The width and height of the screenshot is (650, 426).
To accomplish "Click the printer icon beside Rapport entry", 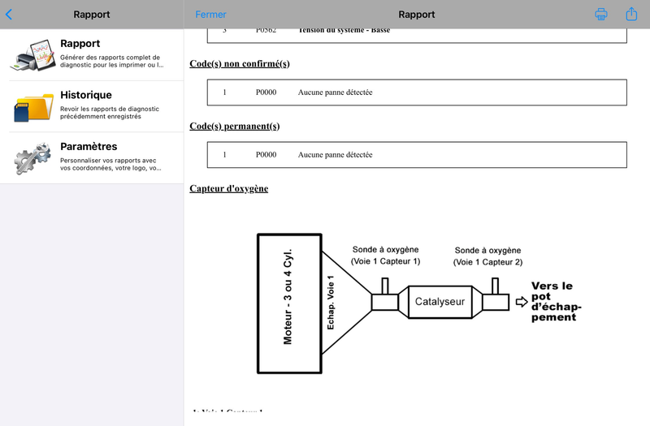I will coord(32,55).
